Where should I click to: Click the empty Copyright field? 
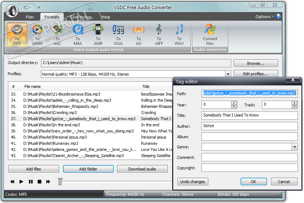[250, 168]
